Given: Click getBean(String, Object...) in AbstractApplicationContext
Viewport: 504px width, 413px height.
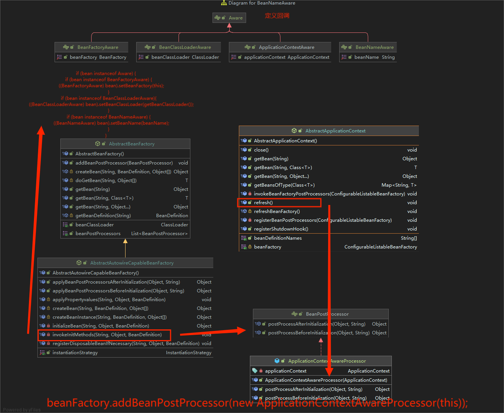Looking at the screenshot, I should [x=329, y=176].
